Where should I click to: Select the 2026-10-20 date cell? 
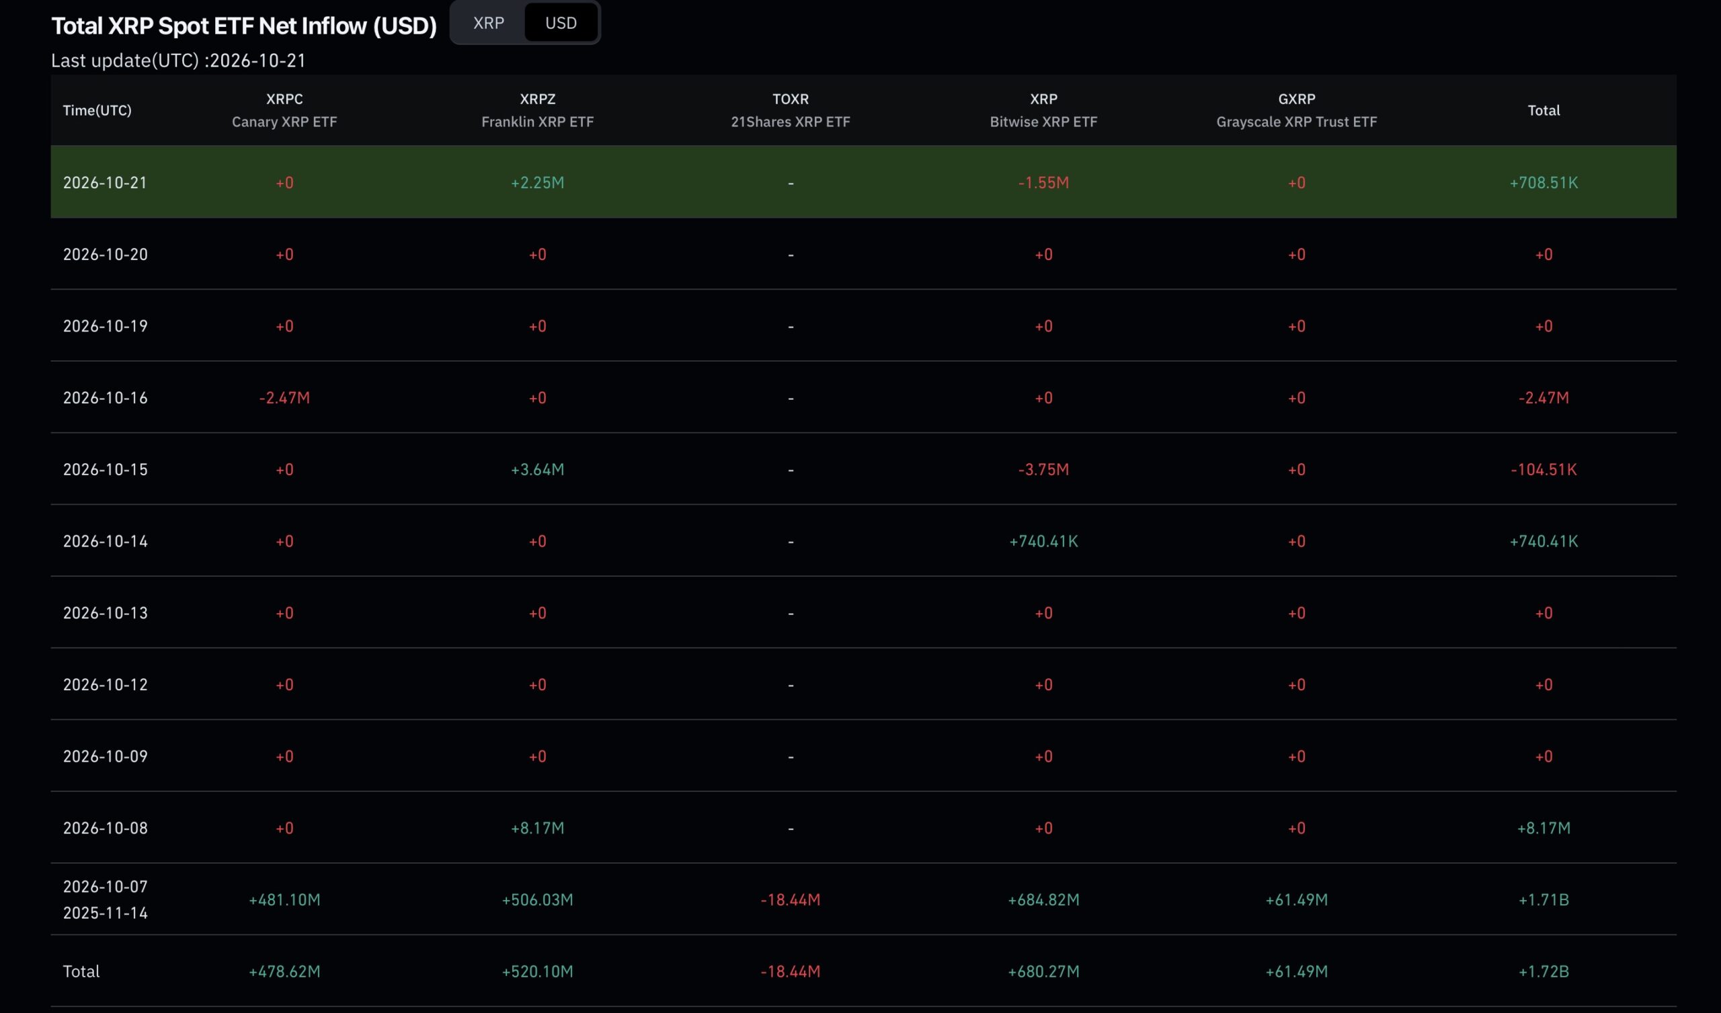pos(105,255)
